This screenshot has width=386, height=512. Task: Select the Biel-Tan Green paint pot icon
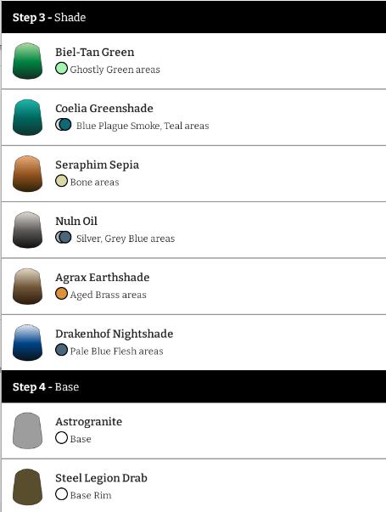(27, 61)
